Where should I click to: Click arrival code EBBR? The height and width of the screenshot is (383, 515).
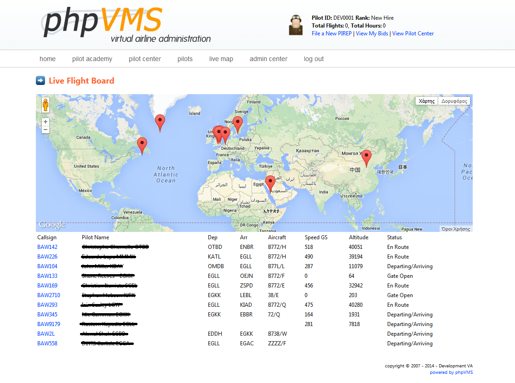(246, 315)
